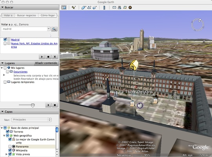Viewport: 212px width, 157px height.
Task: Select the Terreno layer label
Action: (x=18, y=132)
